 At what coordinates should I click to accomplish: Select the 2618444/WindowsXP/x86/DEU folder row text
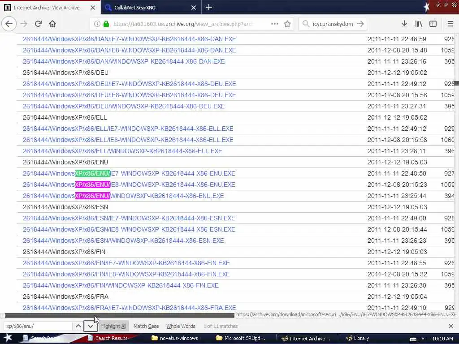coord(65,73)
